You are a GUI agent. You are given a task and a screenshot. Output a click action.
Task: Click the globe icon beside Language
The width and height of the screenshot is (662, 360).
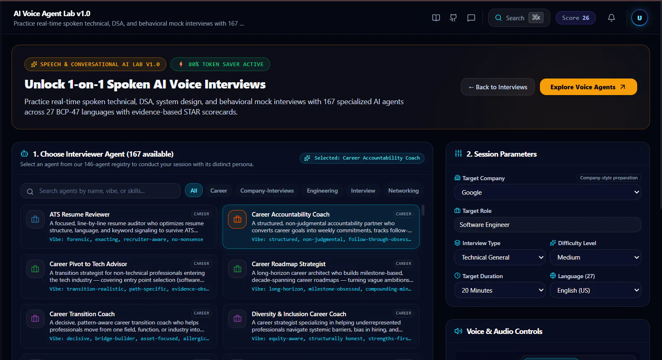[553, 276]
